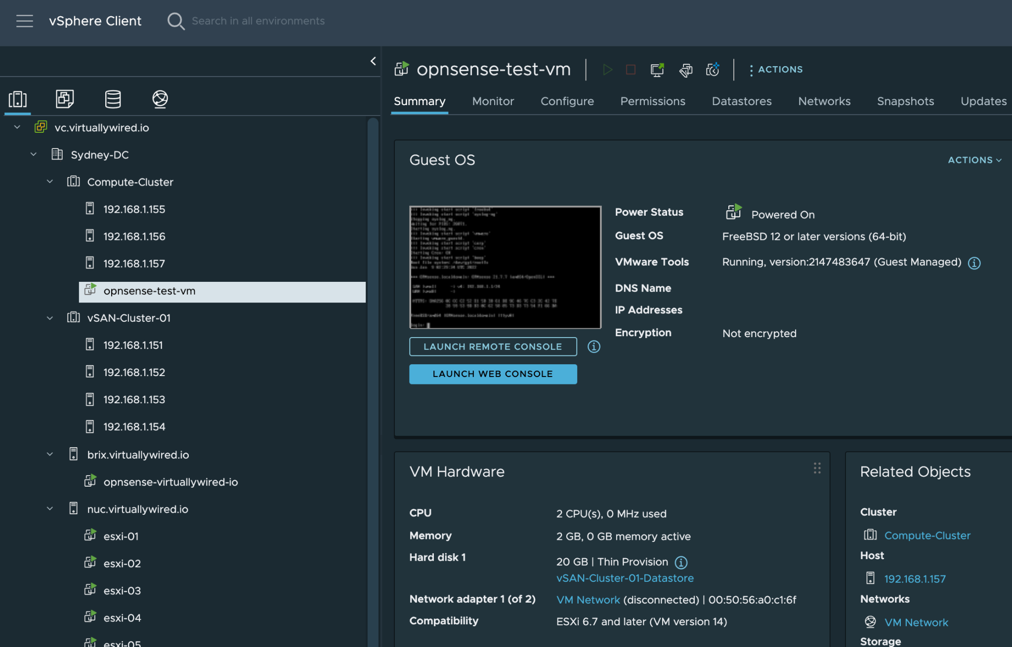Open VMs and Templates inventory view
Screen dimensions: 1012x647
[x=65, y=99]
